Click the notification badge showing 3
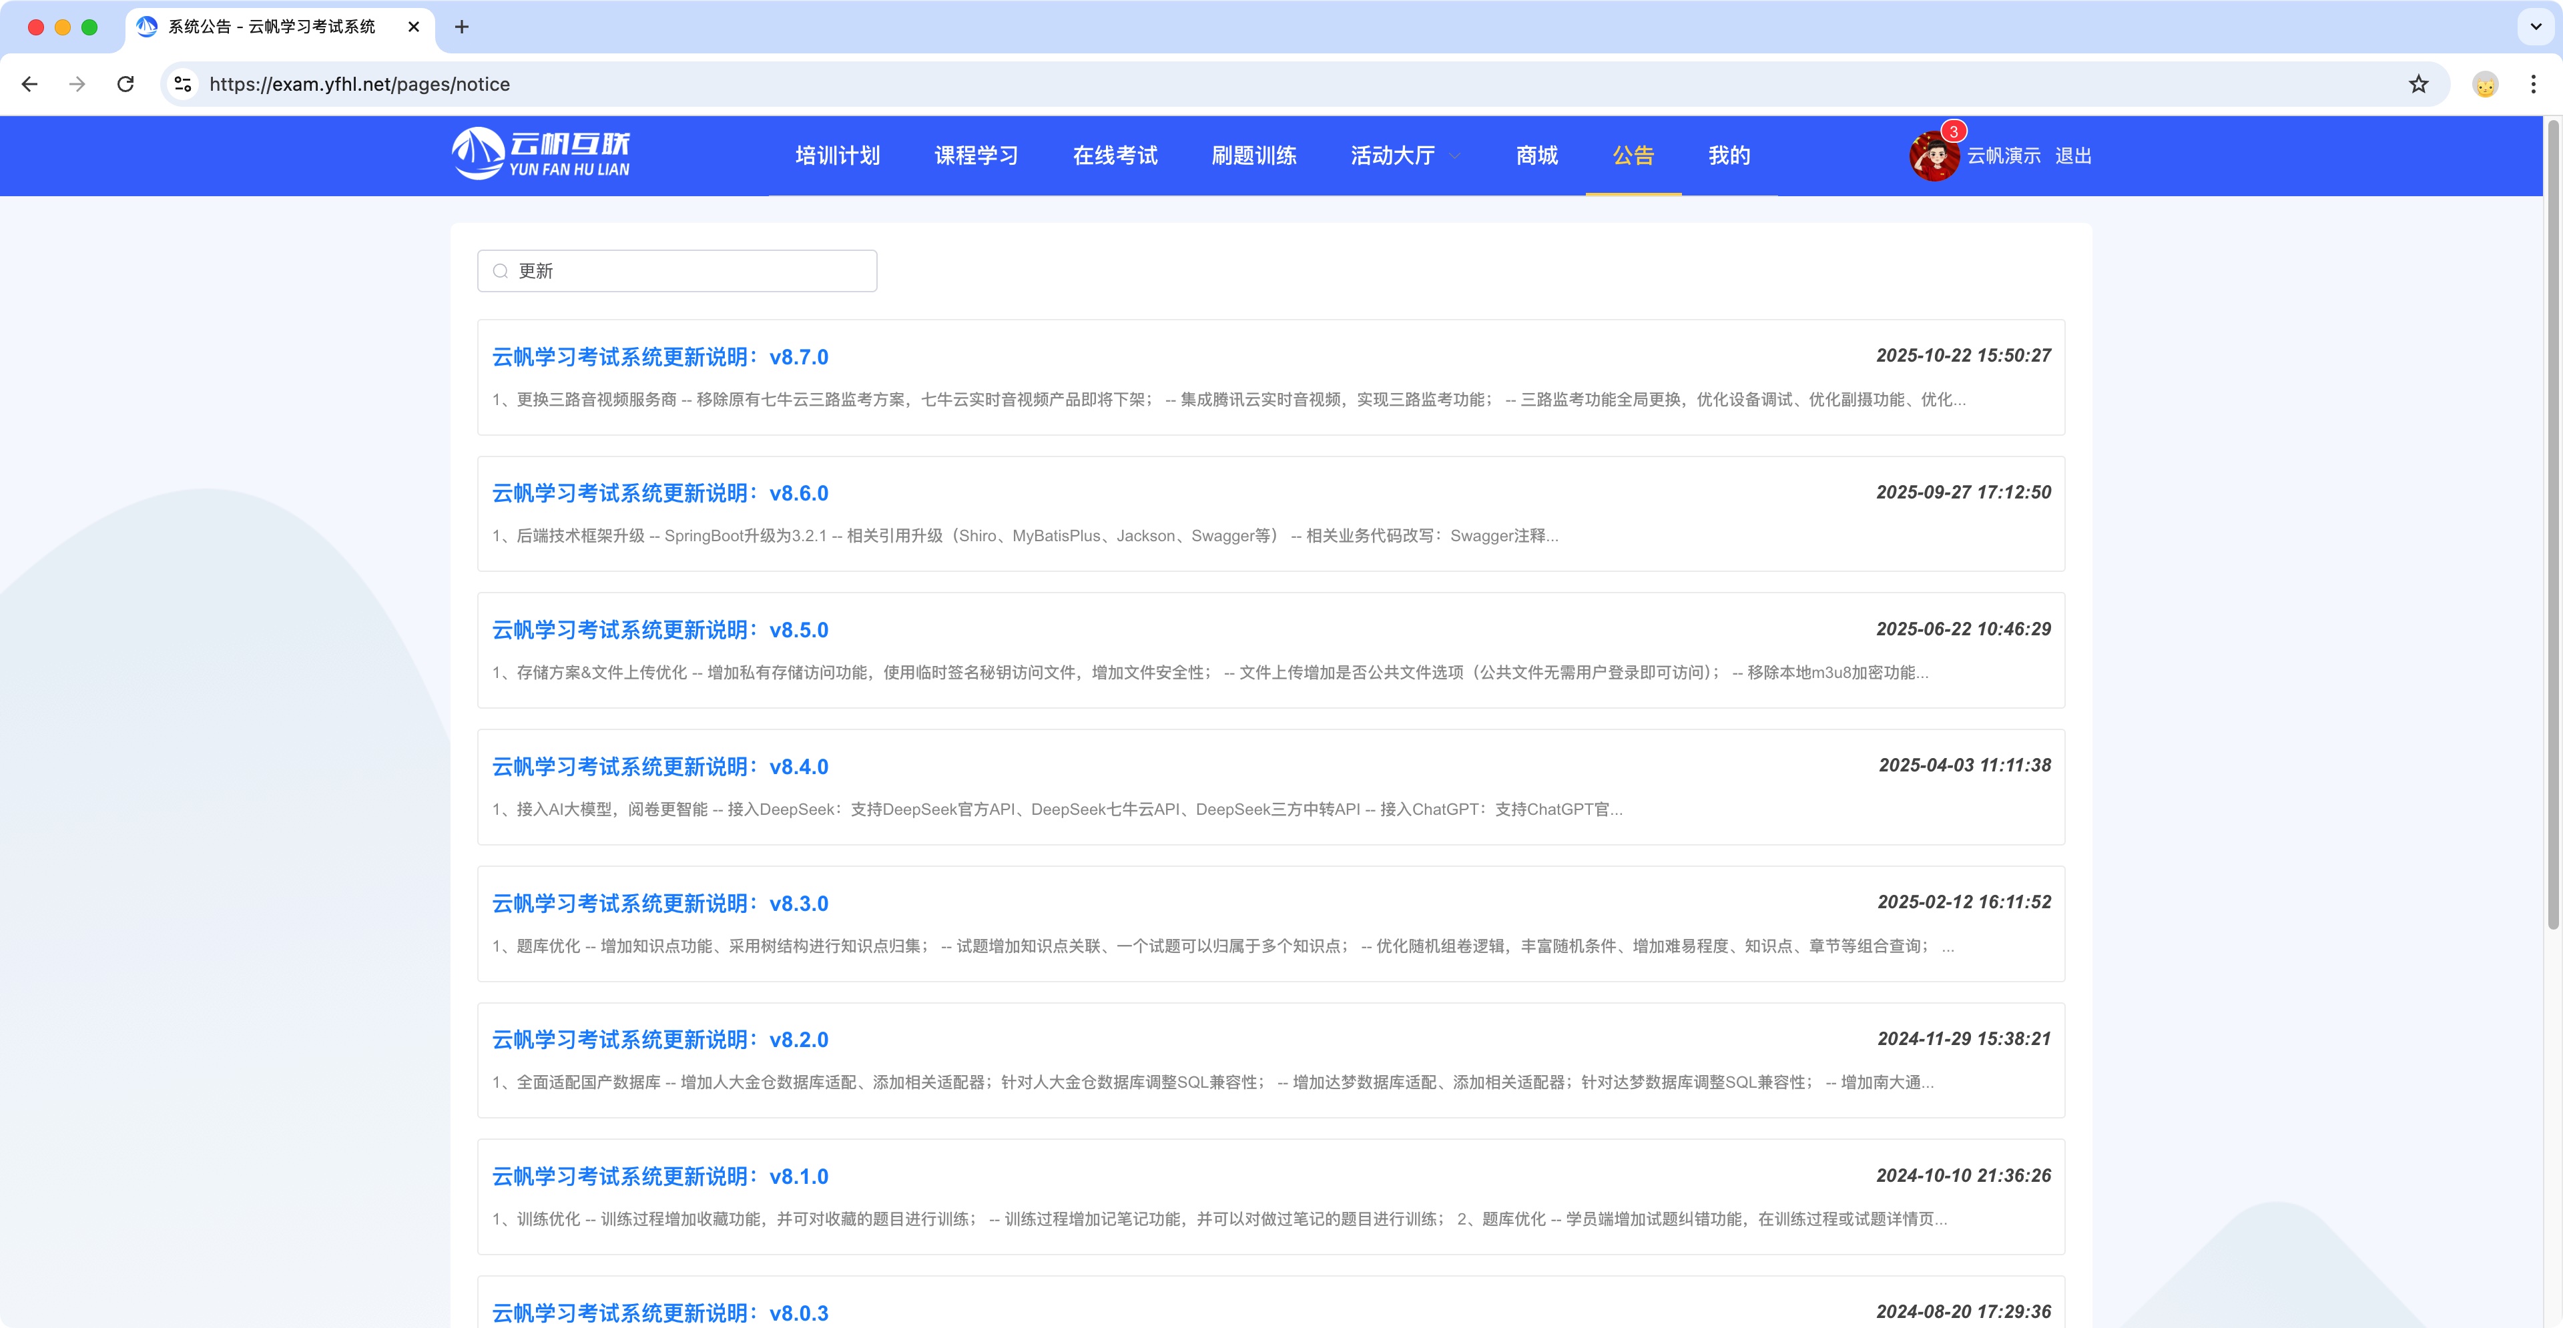 (x=1953, y=129)
